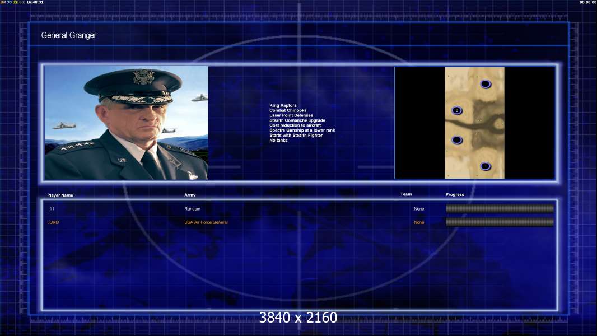Viewport: 597px width, 336px height.
Task: Click the loading progress bar for LORD
Action: click(x=500, y=222)
